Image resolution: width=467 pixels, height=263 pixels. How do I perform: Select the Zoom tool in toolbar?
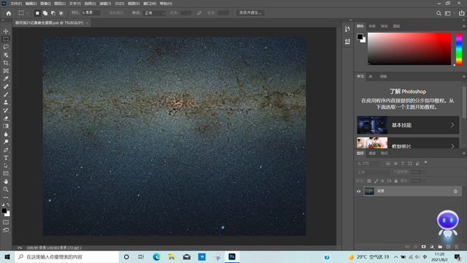(x=6, y=189)
